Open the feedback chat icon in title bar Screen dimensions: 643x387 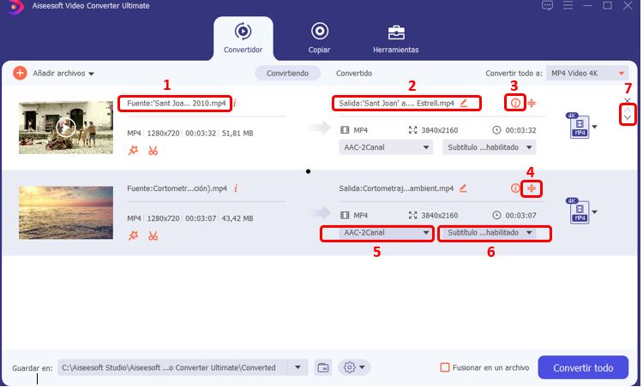coord(548,5)
